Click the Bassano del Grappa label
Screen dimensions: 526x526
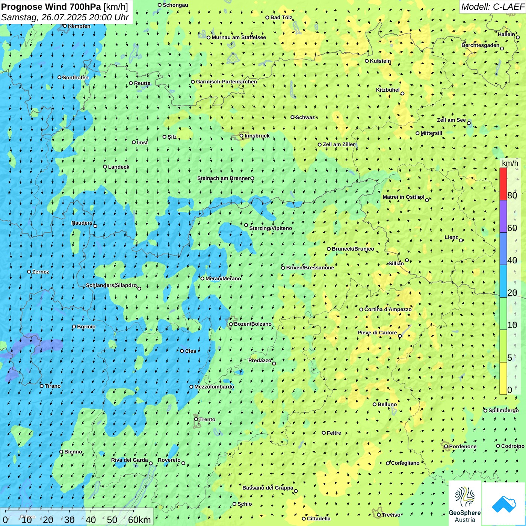pos(268,488)
